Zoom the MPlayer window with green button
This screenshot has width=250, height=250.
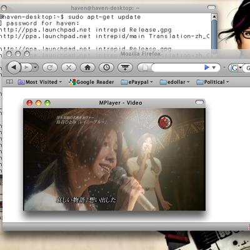tap(47, 102)
